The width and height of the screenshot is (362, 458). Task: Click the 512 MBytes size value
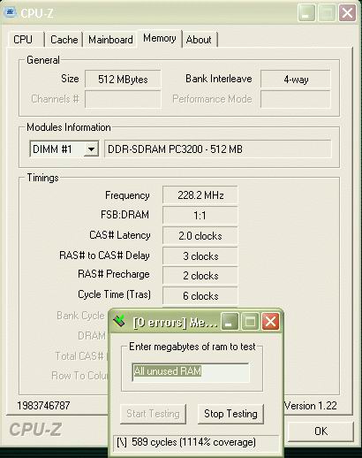123,79
